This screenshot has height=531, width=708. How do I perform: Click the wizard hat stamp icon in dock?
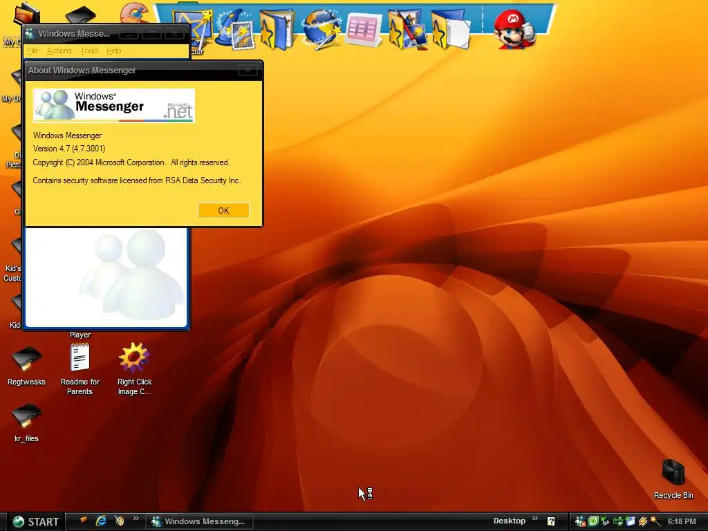[235, 29]
